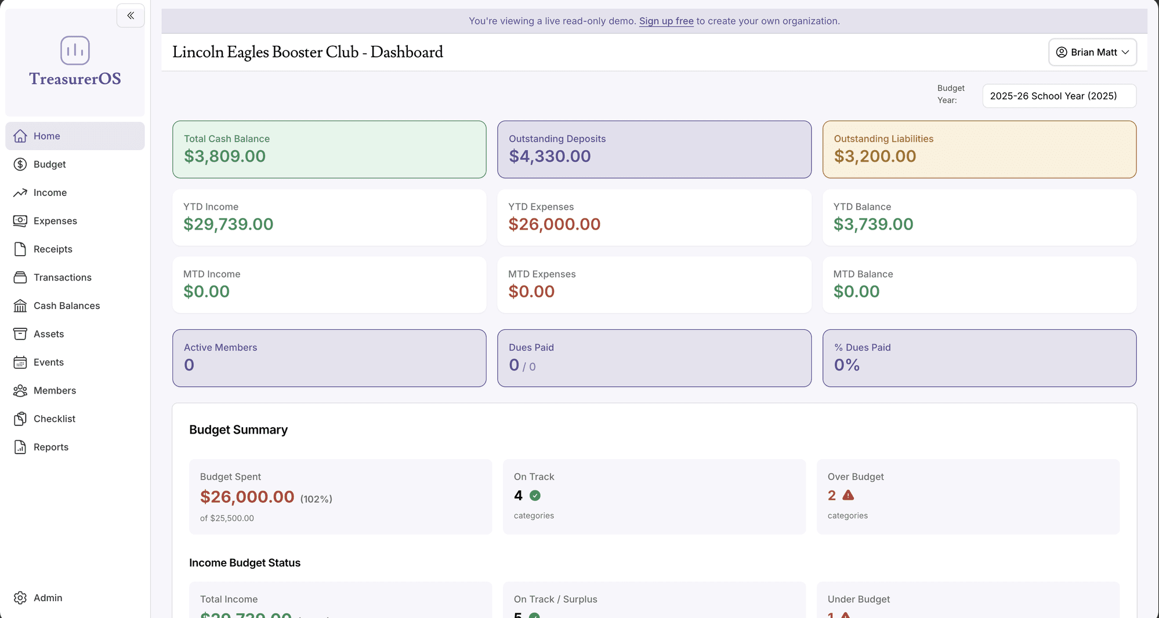Click the Over Budget warning triangle icon

(848, 495)
